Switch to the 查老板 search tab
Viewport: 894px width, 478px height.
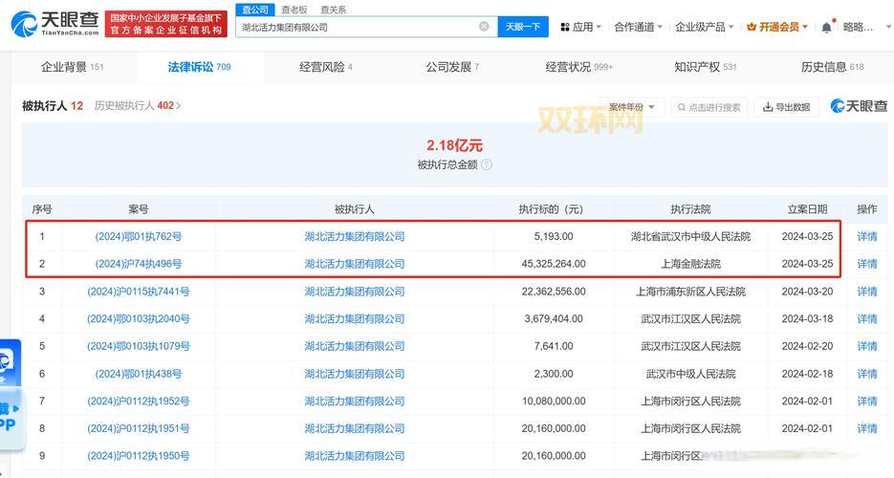point(294,10)
